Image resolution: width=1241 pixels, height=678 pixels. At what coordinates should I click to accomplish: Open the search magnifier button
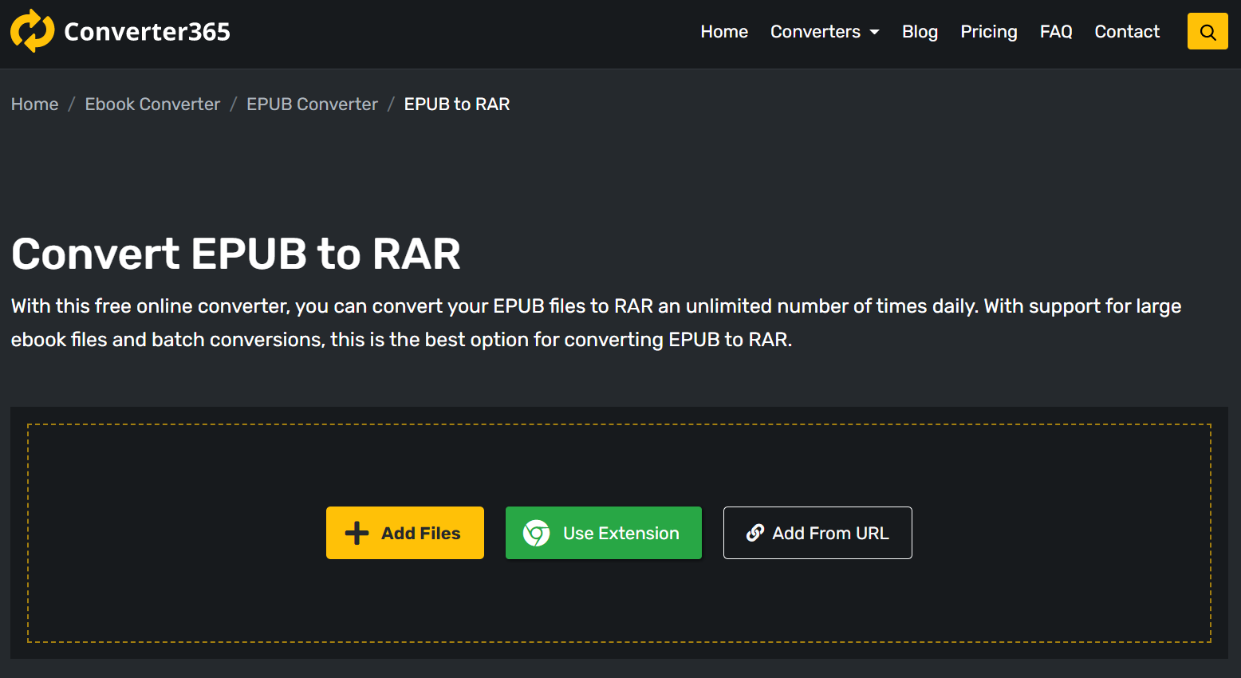point(1208,32)
